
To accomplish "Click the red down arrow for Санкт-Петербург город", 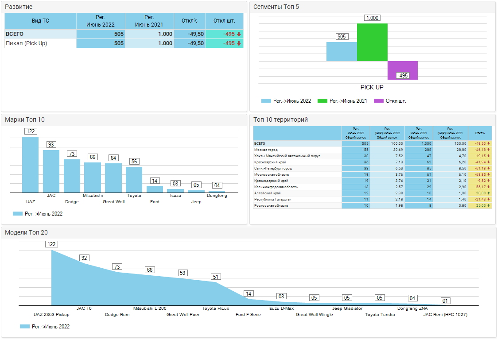I will (x=489, y=169).
